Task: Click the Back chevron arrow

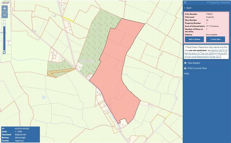Action: (x=184, y=8)
